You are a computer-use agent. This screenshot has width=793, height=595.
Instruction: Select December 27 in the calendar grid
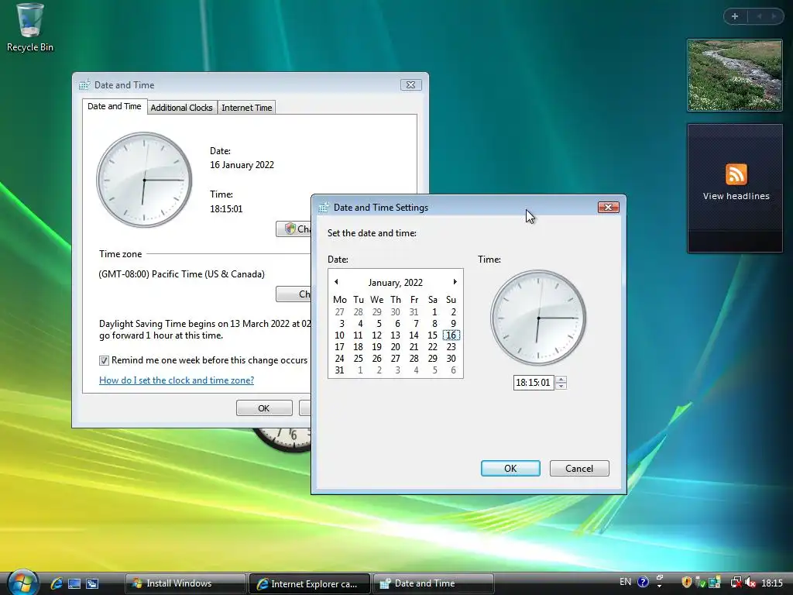(x=339, y=311)
